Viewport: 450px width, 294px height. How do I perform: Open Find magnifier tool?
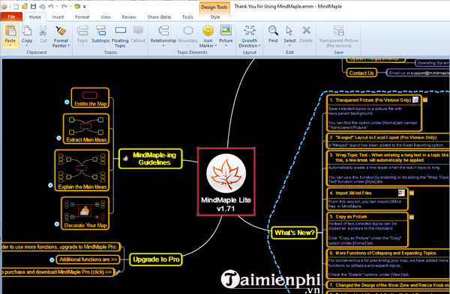click(x=273, y=31)
